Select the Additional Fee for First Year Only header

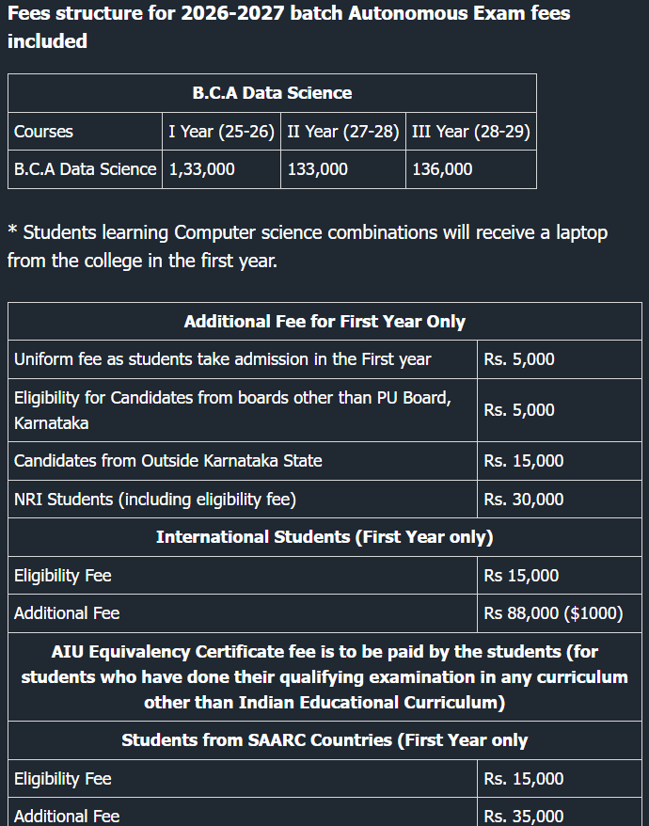pos(324,322)
